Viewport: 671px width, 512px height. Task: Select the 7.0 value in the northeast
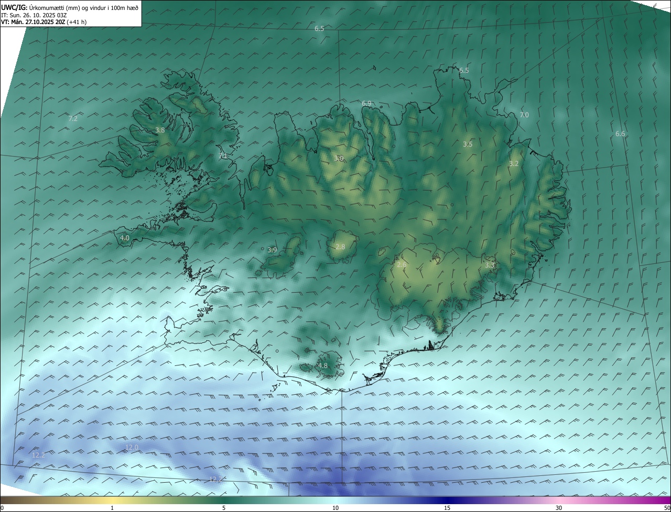pyautogui.click(x=524, y=115)
